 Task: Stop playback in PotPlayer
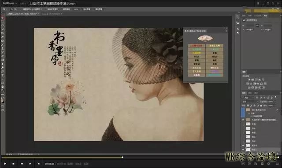tap(13, 164)
